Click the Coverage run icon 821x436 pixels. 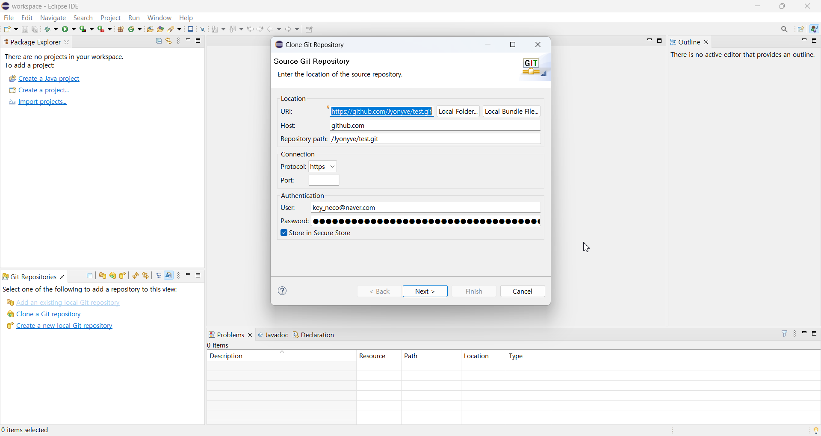point(83,29)
